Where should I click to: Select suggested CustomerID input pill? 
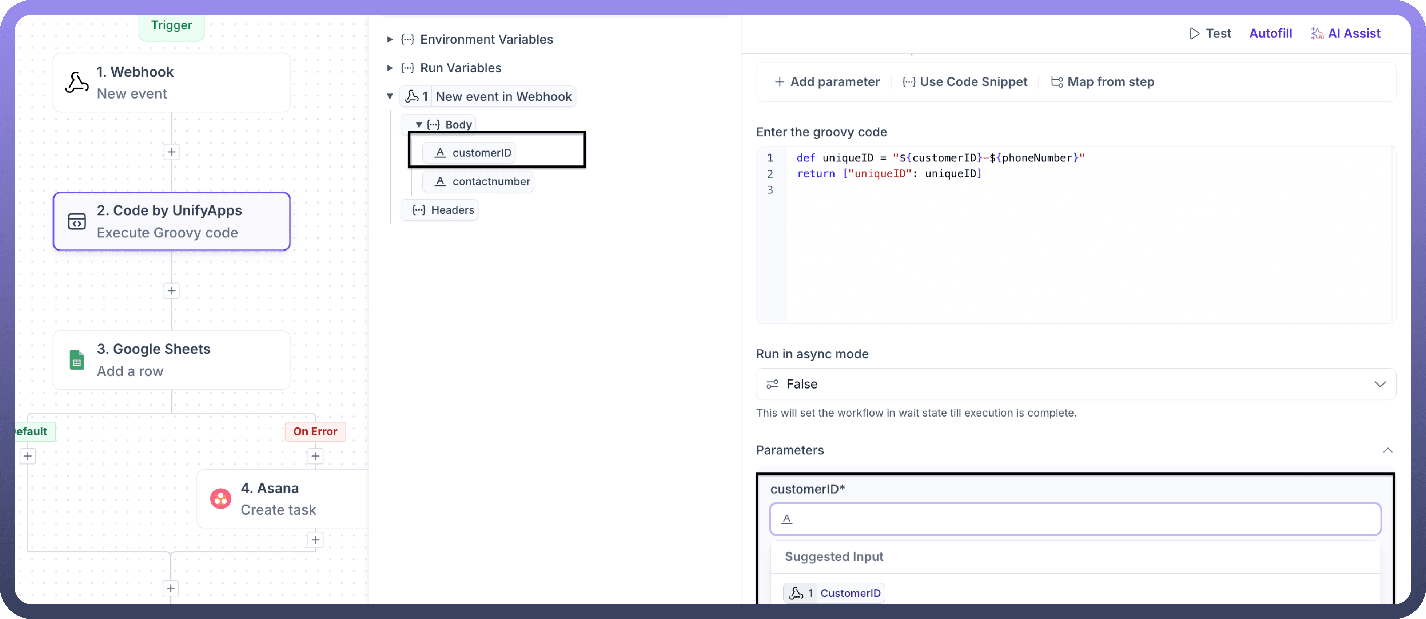click(834, 593)
